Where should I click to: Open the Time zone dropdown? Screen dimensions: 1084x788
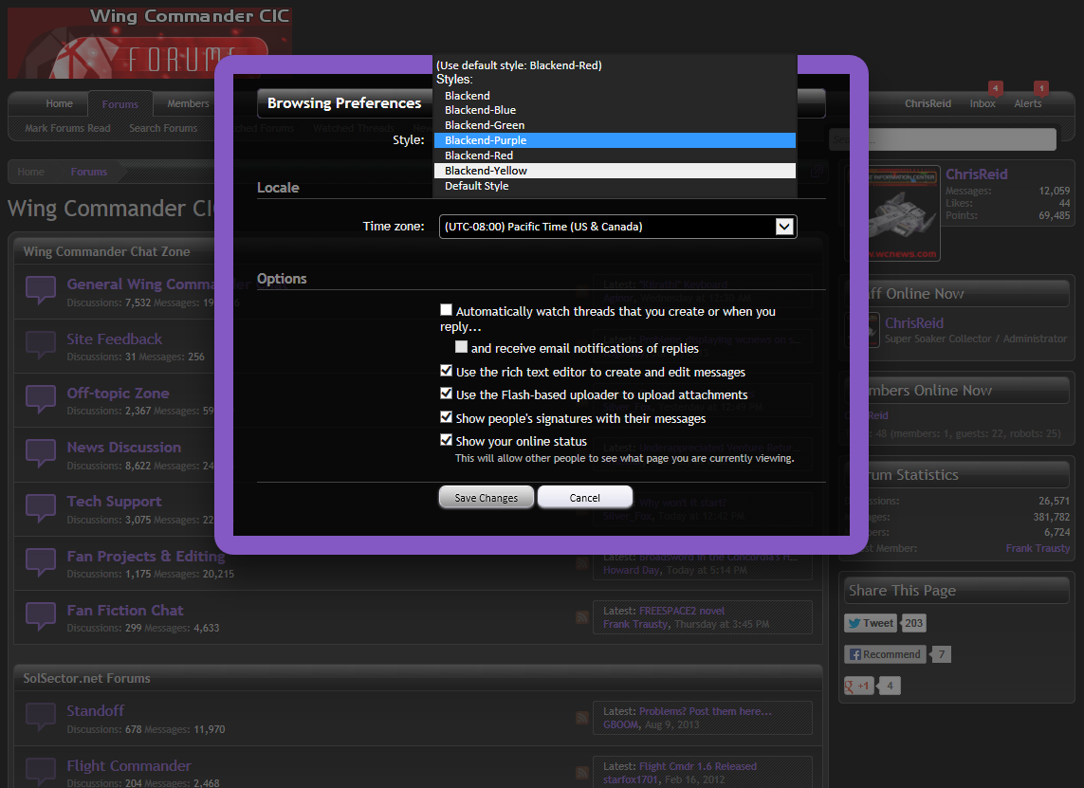coord(617,227)
